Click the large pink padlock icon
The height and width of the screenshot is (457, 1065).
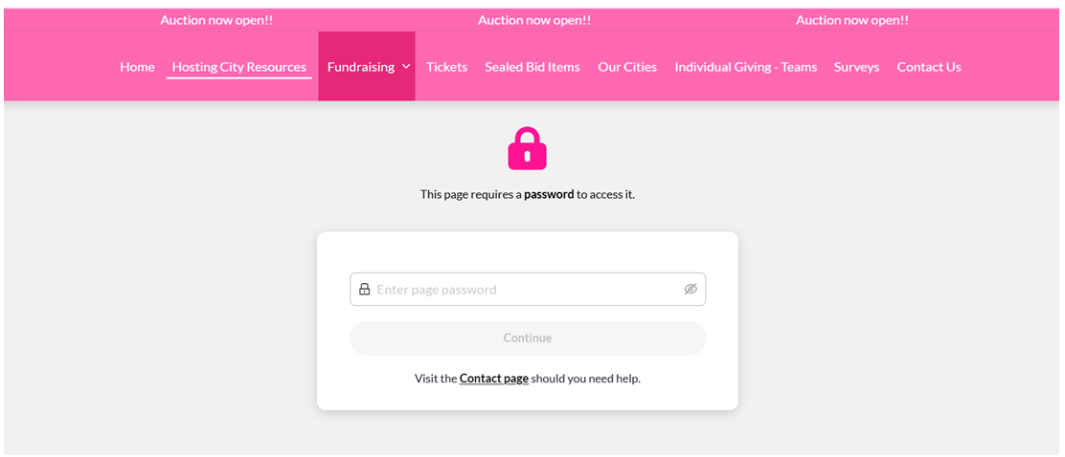tap(527, 149)
